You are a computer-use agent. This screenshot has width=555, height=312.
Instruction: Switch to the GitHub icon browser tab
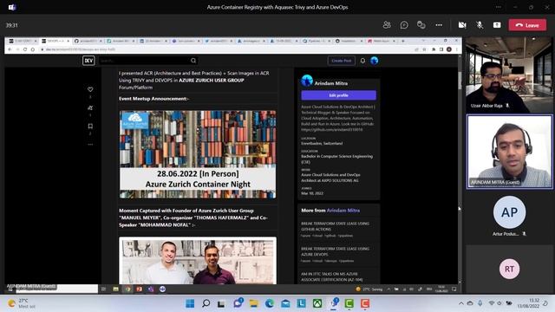tap(88, 41)
